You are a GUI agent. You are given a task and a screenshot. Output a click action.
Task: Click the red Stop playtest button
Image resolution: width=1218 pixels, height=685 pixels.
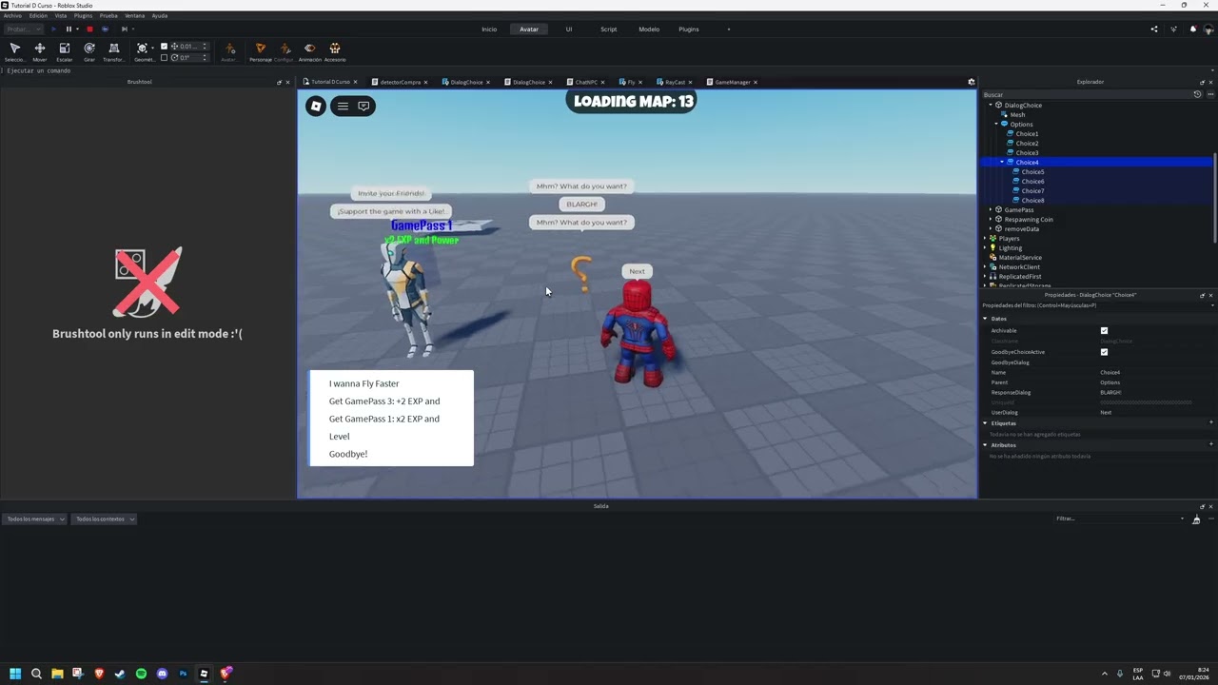(89, 29)
